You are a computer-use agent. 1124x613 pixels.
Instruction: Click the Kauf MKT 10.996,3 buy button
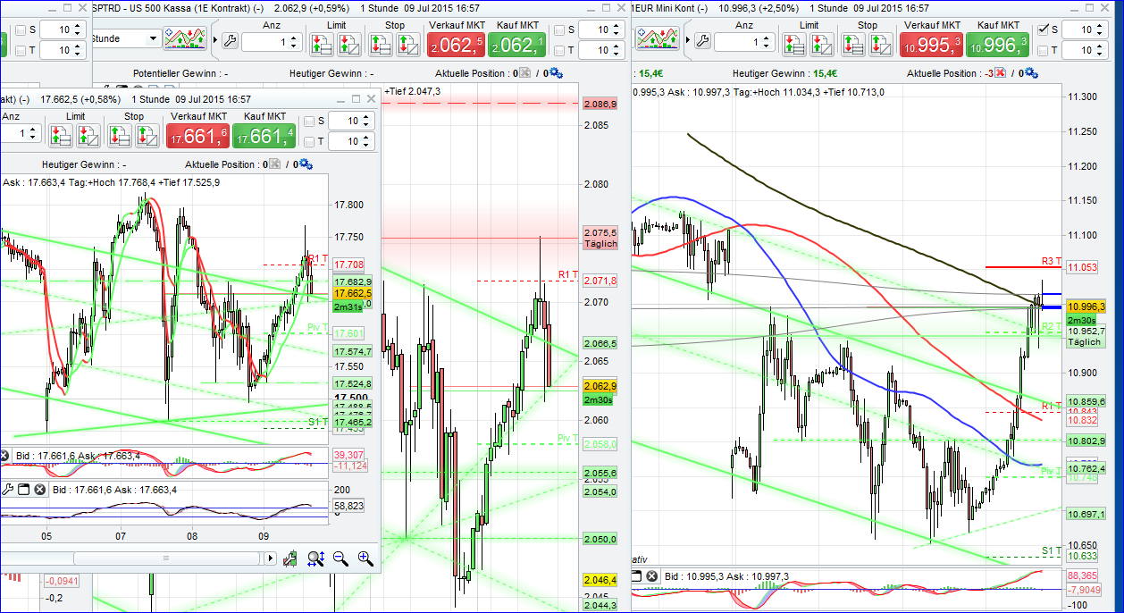click(x=997, y=43)
